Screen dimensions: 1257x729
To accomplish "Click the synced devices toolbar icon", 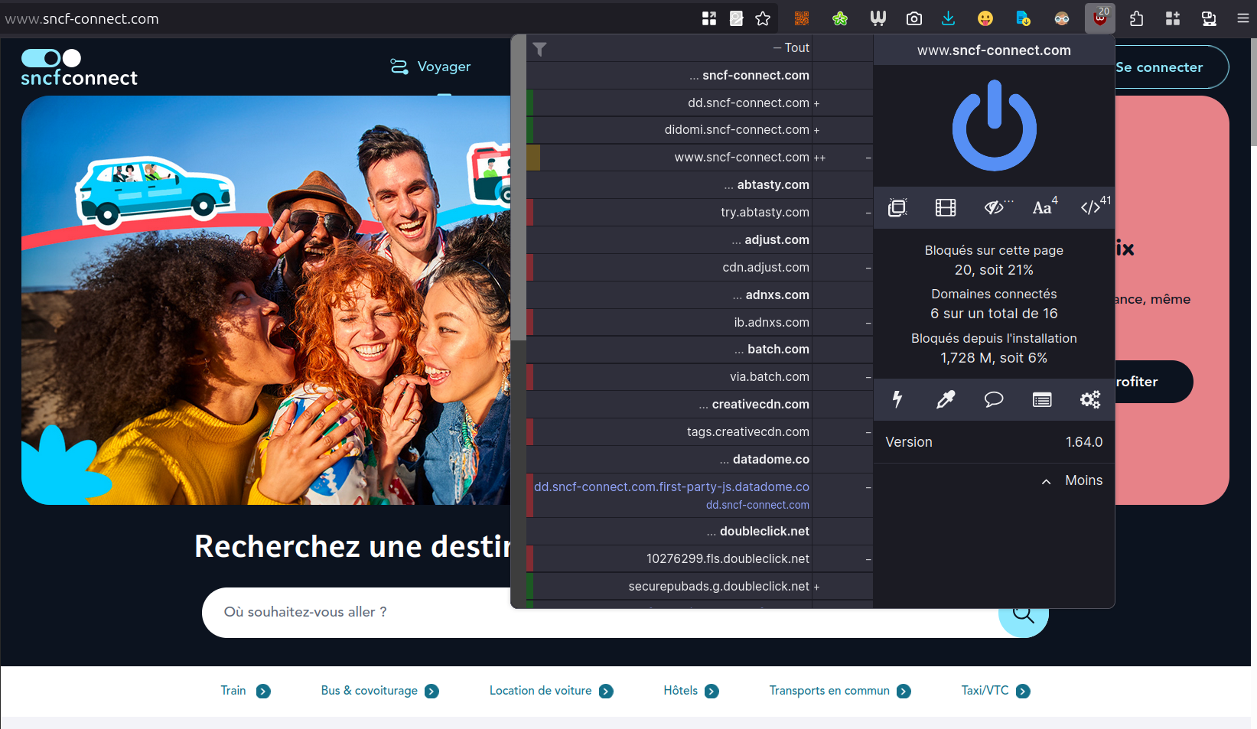I will [x=1209, y=18].
